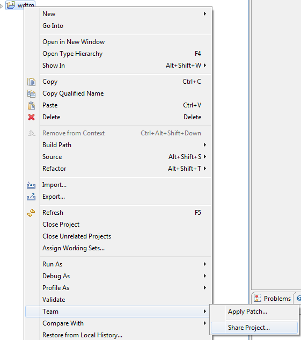Expand the Run As submenu arrow
This screenshot has width=301, height=340.
pyautogui.click(x=205, y=264)
